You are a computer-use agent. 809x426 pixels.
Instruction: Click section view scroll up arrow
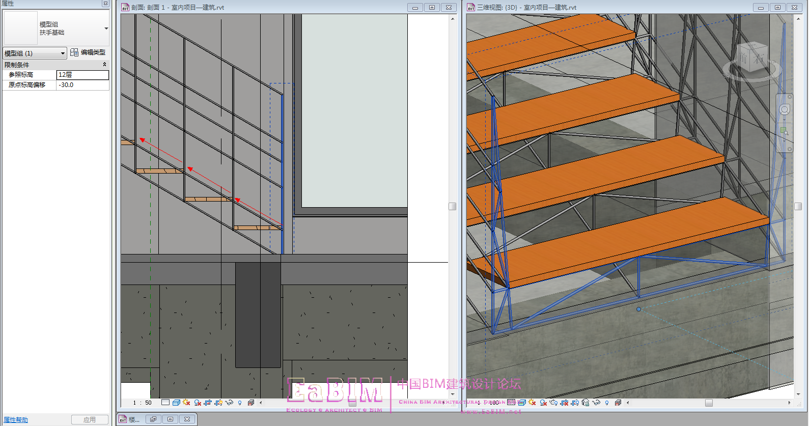[452, 19]
